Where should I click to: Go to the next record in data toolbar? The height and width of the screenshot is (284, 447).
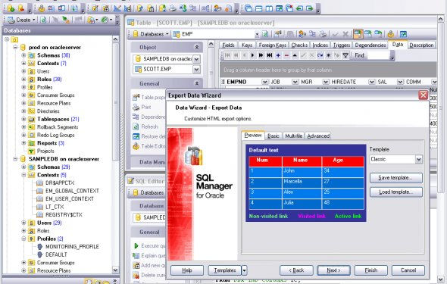point(252,55)
